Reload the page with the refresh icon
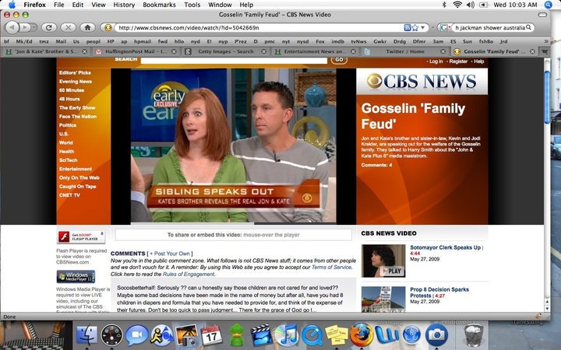Image resolution: width=561 pixels, height=350 pixels. (49, 27)
